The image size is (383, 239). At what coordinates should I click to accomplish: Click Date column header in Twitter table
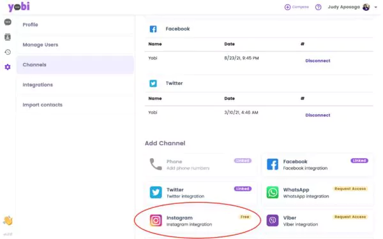click(230, 99)
